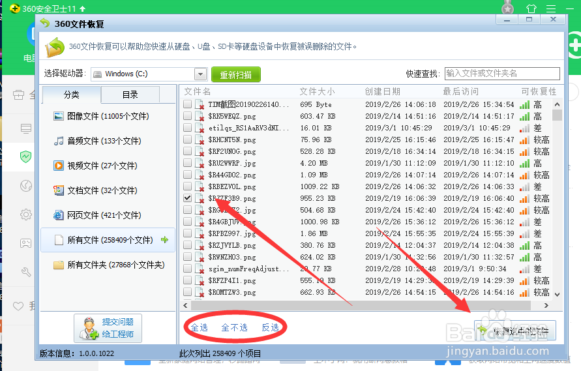Click the web page files IE icon
Image resolution: width=581 pixels, height=371 pixels.
pos(59,215)
